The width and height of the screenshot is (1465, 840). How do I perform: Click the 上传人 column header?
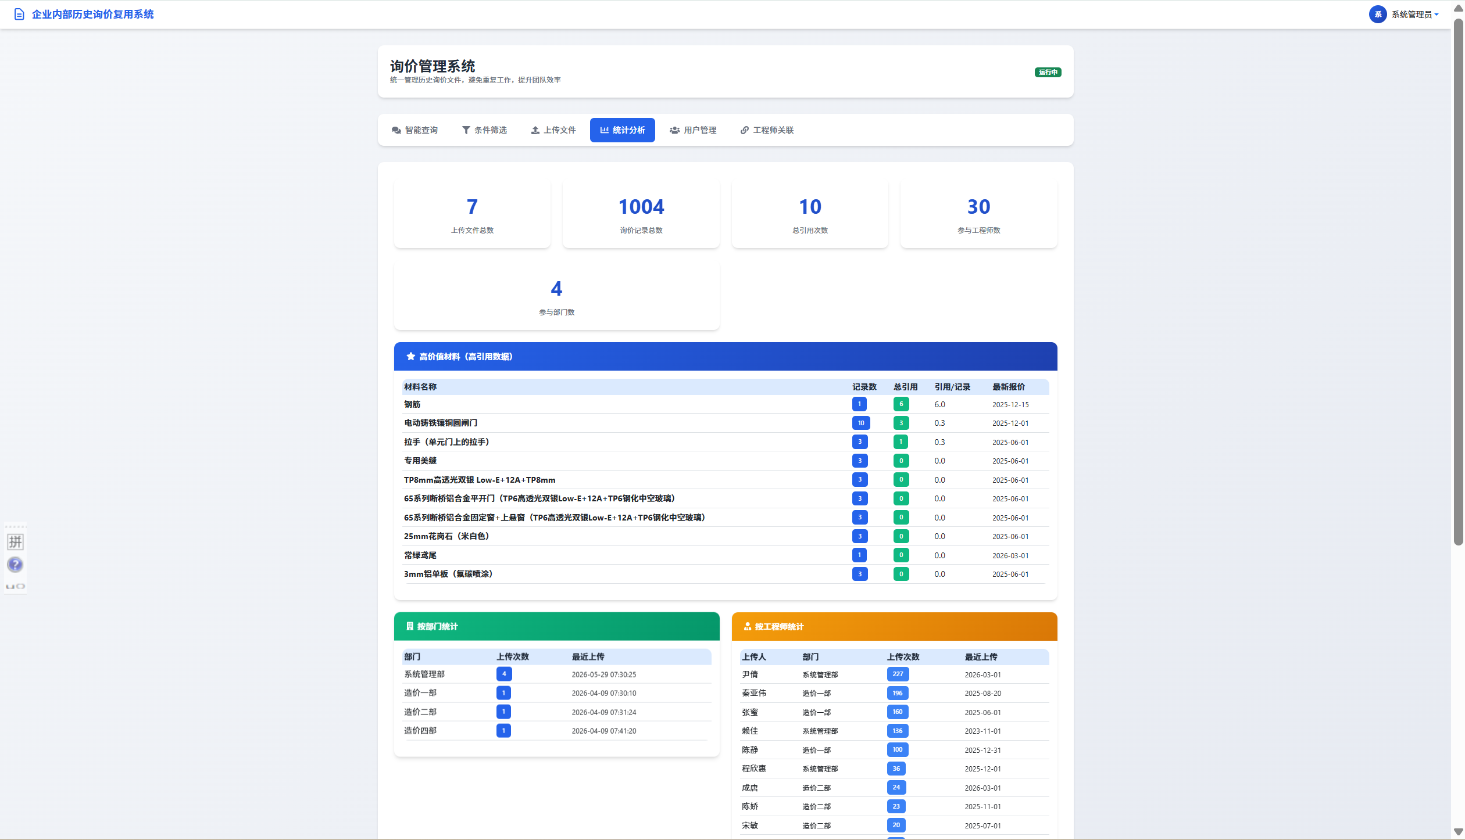(754, 657)
